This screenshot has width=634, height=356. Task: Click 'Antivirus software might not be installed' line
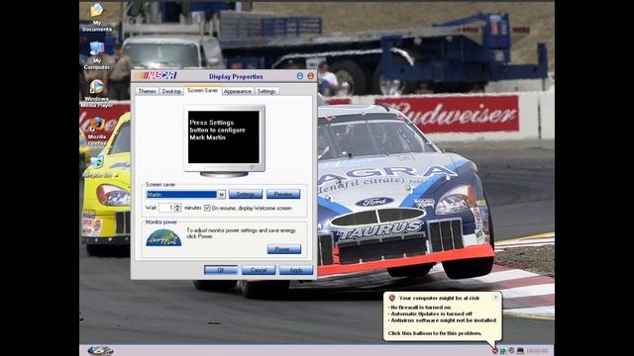click(x=443, y=320)
